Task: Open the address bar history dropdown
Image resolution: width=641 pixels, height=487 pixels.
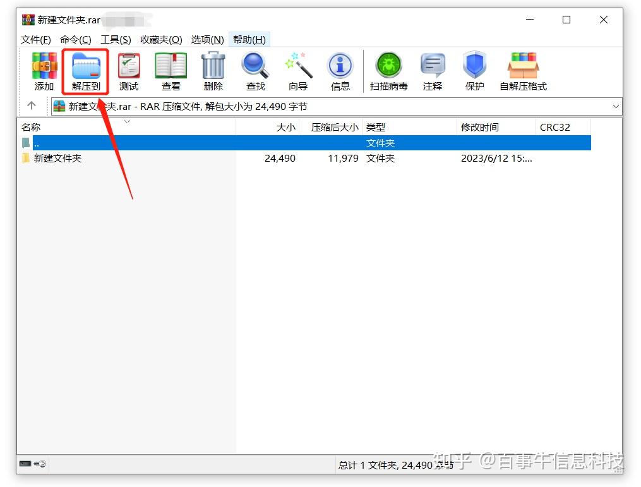Action: point(617,106)
